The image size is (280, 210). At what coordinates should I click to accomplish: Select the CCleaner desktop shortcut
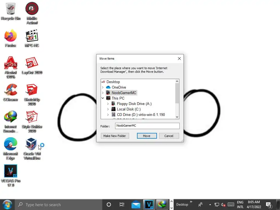(11, 92)
